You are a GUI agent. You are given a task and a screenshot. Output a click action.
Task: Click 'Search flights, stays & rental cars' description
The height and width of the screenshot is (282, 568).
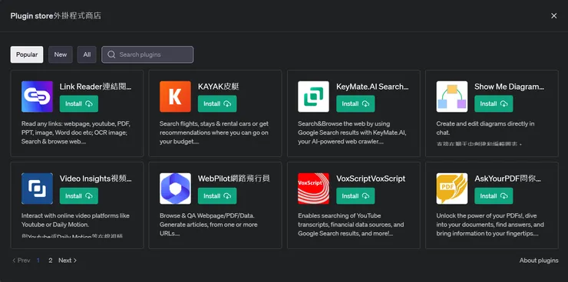click(x=214, y=133)
